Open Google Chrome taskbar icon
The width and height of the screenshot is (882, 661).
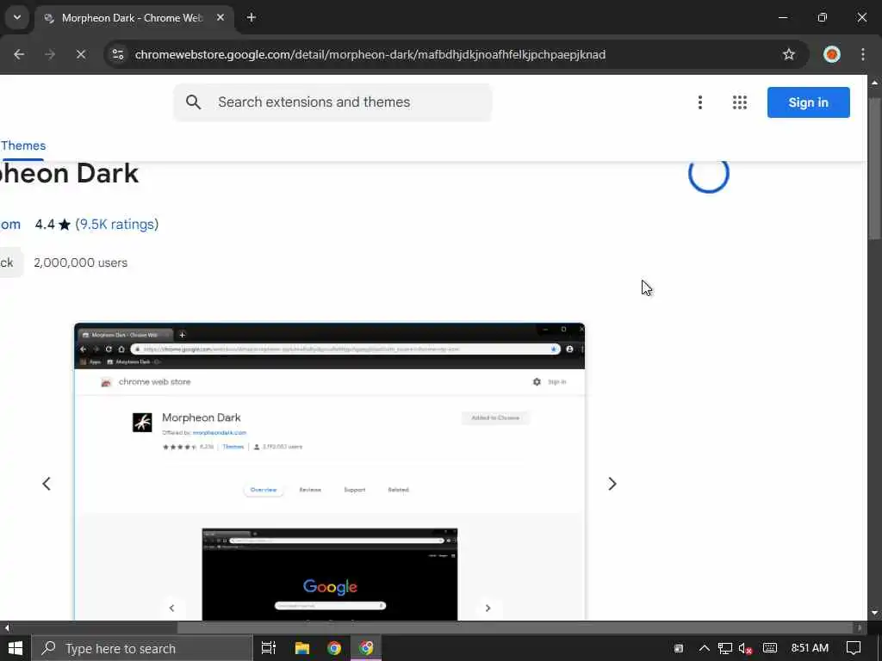click(x=334, y=648)
